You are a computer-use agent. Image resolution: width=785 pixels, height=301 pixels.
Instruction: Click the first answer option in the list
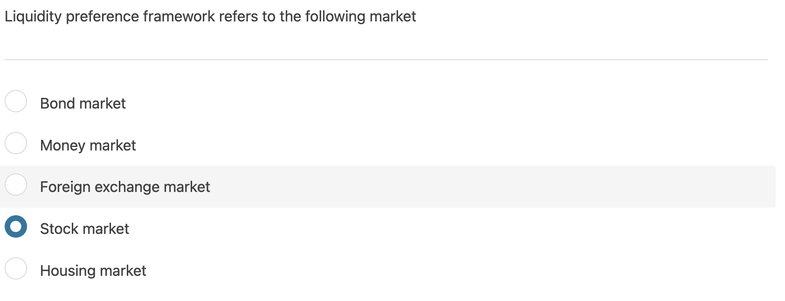(83, 103)
